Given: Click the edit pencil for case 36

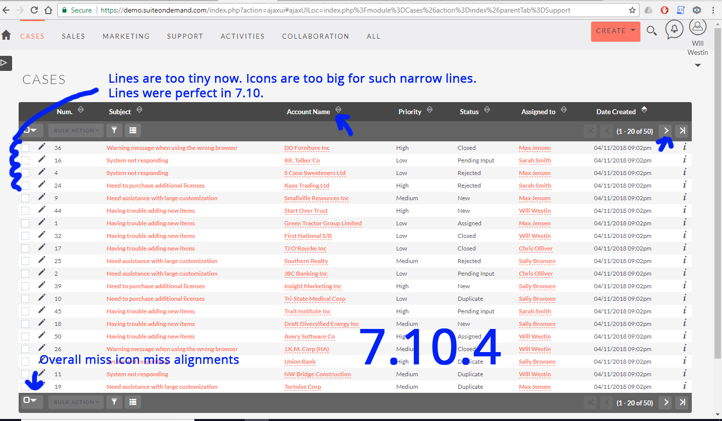Looking at the screenshot, I should pyautogui.click(x=41, y=147).
